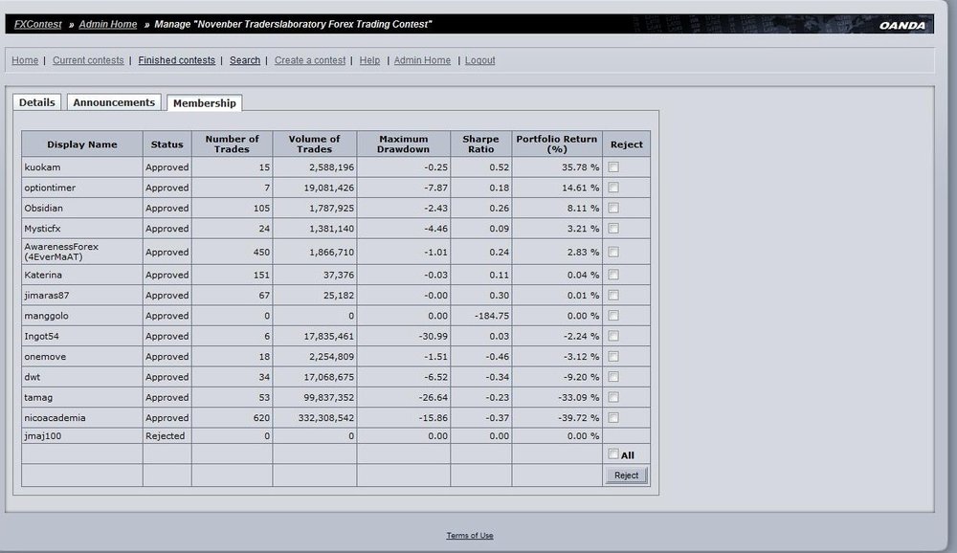Click the OANDA logo

click(902, 25)
